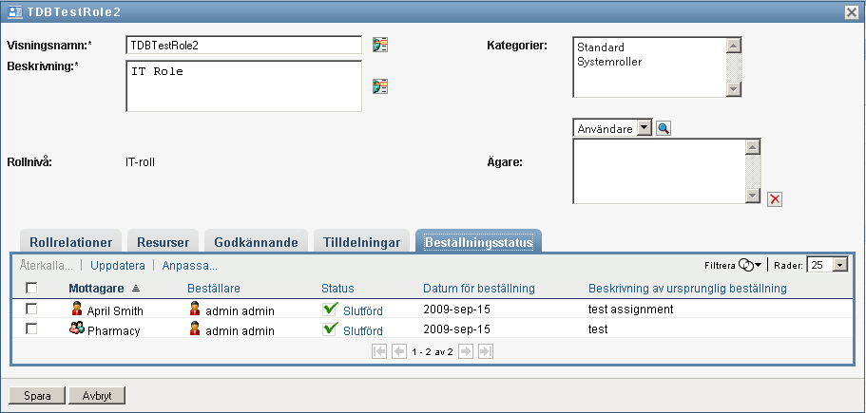Click into the Visningsnamn text field

click(242, 45)
